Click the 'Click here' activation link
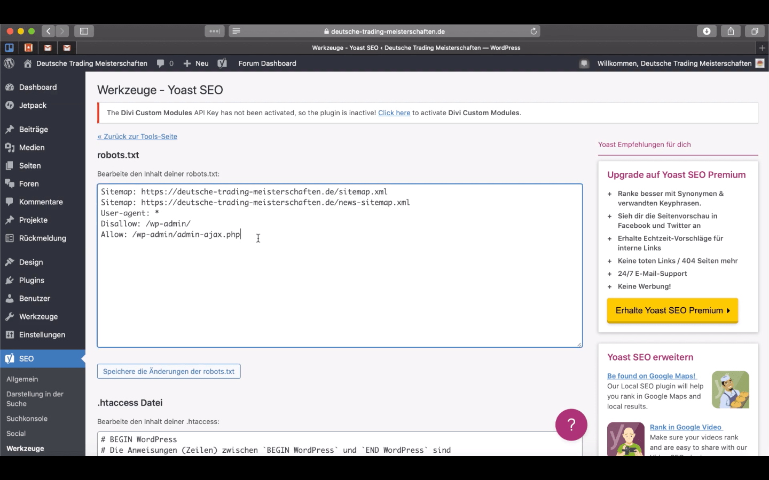 394,113
